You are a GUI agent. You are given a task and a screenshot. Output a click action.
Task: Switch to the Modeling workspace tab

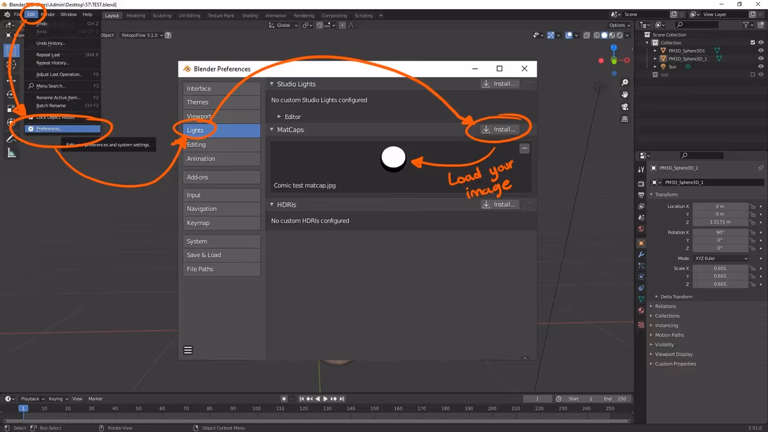click(x=136, y=15)
